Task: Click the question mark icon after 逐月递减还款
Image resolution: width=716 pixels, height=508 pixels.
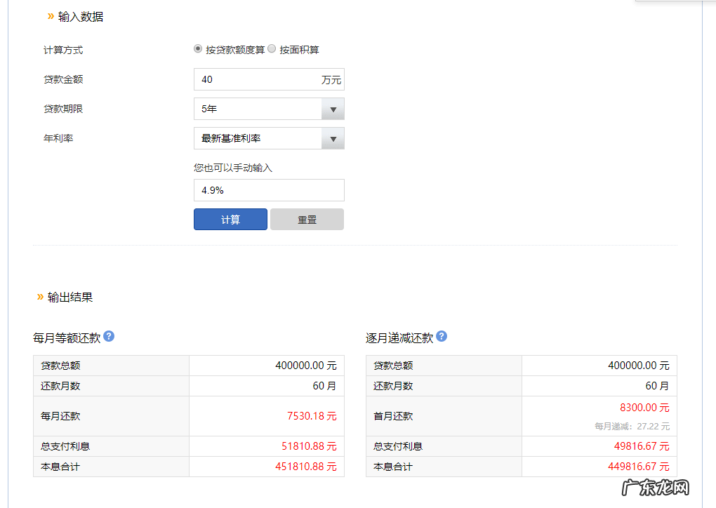Action: tap(441, 337)
